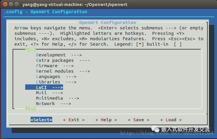The width and height of the screenshot is (217, 139).
Task: Click the '.config - OpenWrt Configuration' header text
Action: pyautogui.click(x=45, y=12)
